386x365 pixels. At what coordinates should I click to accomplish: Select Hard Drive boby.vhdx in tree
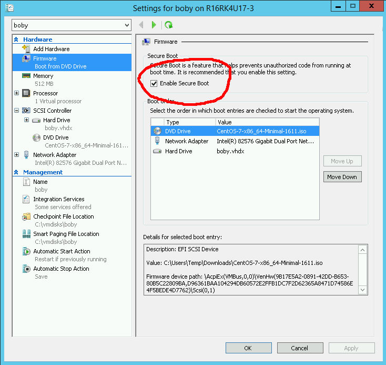coord(72,124)
